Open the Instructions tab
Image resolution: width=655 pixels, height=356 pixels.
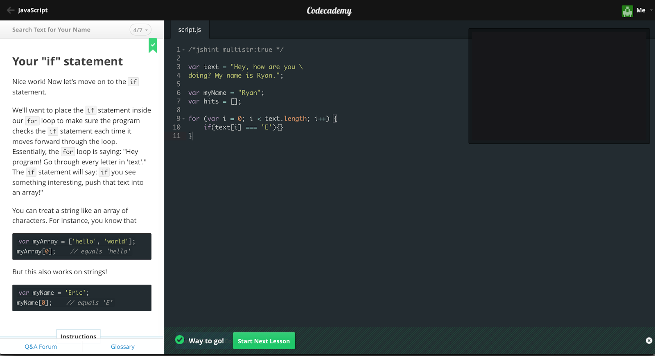[x=78, y=335]
